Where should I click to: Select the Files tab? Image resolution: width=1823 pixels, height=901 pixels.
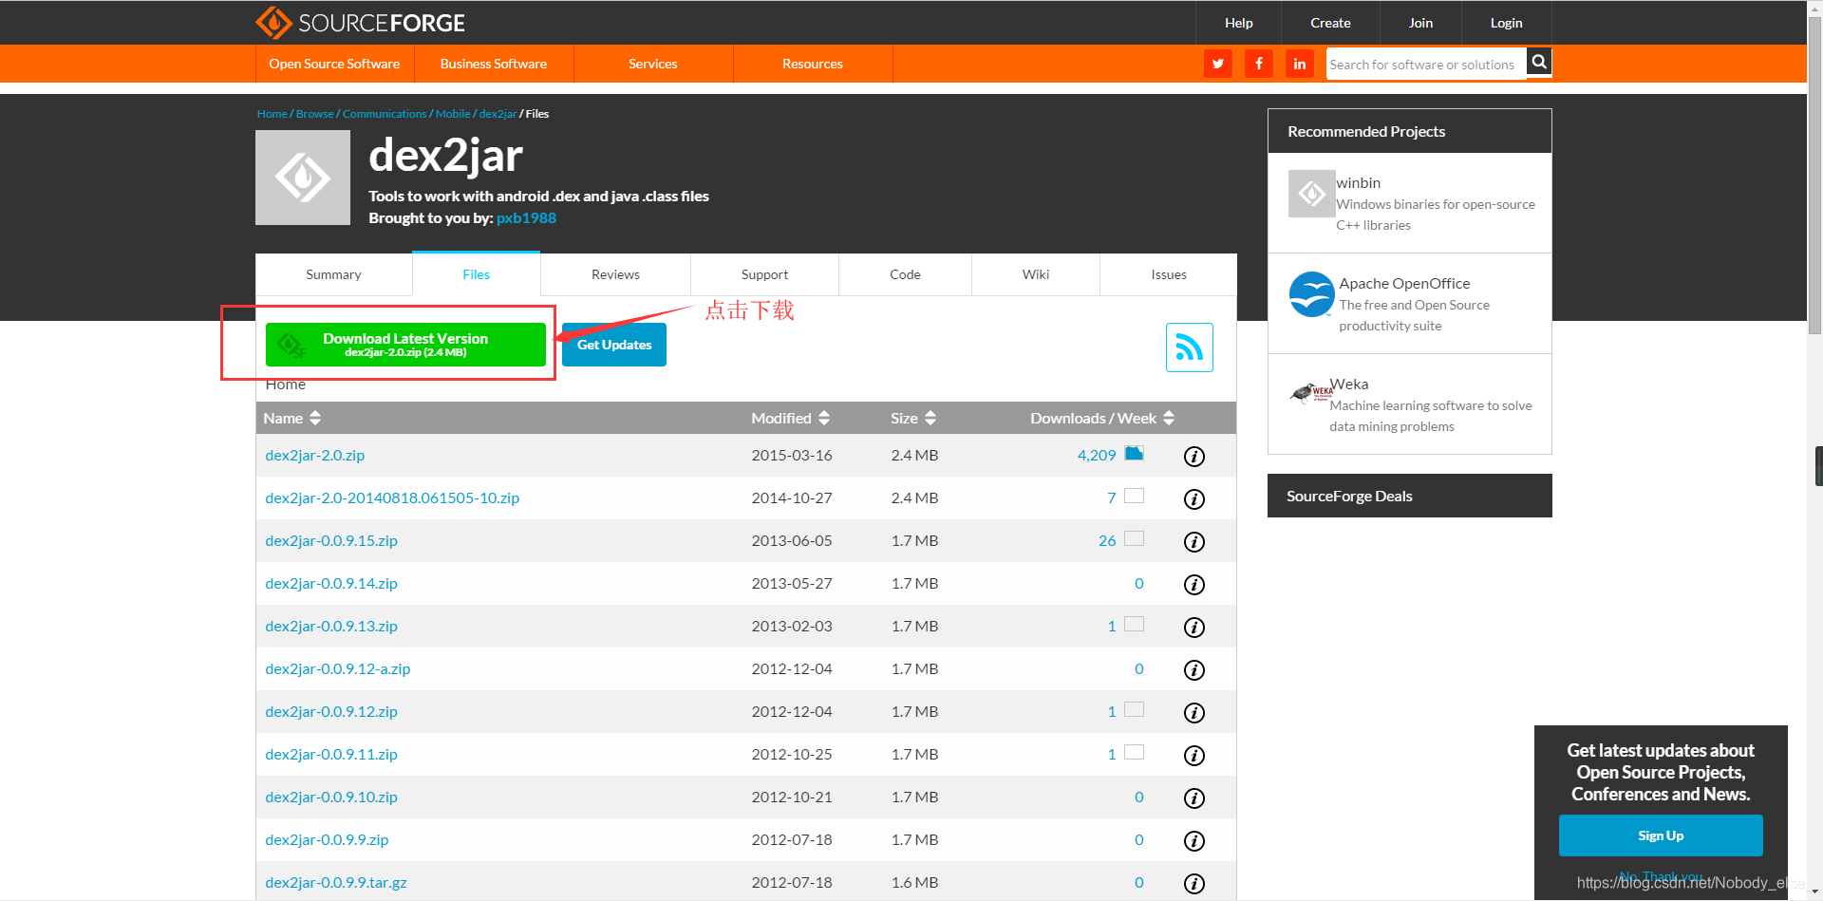[x=477, y=274]
